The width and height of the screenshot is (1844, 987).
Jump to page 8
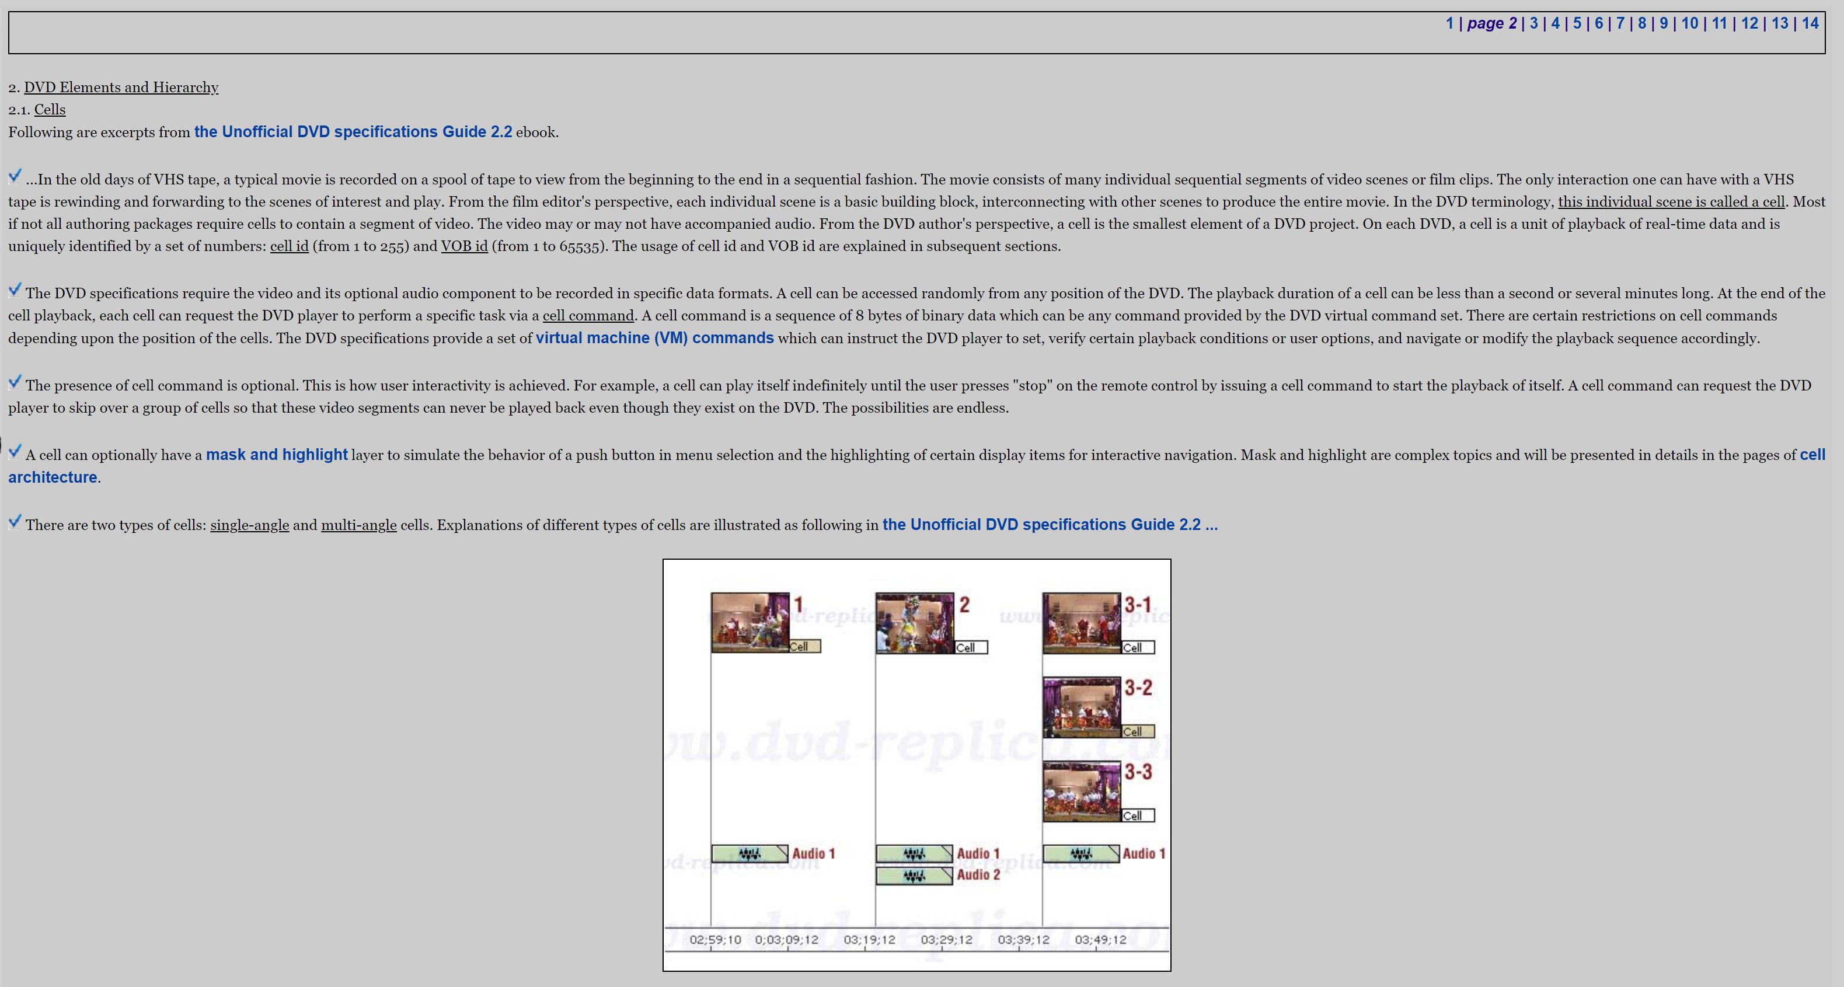point(1642,23)
